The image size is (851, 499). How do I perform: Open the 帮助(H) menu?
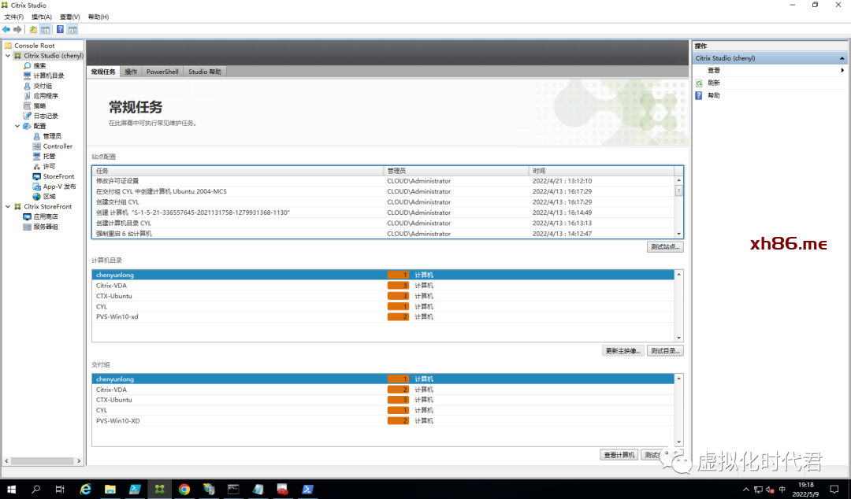(x=98, y=17)
